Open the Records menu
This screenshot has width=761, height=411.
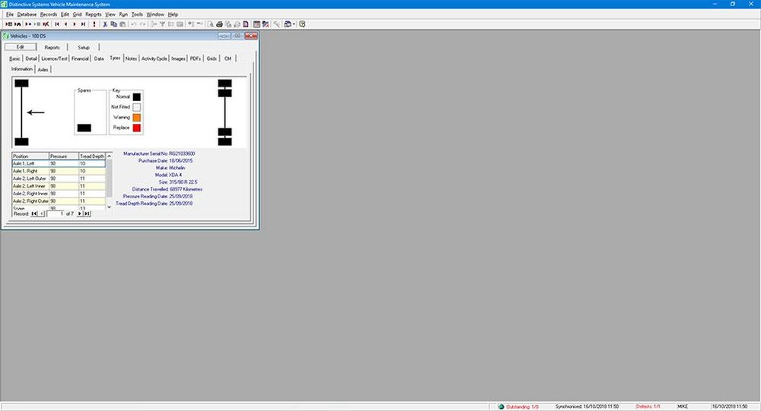coord(49,14)
